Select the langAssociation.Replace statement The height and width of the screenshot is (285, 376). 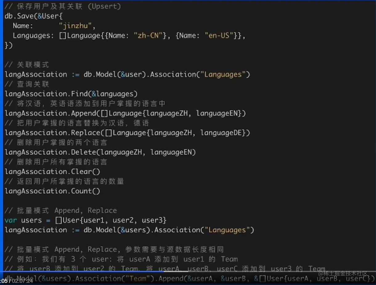click(x=126, y=132)
